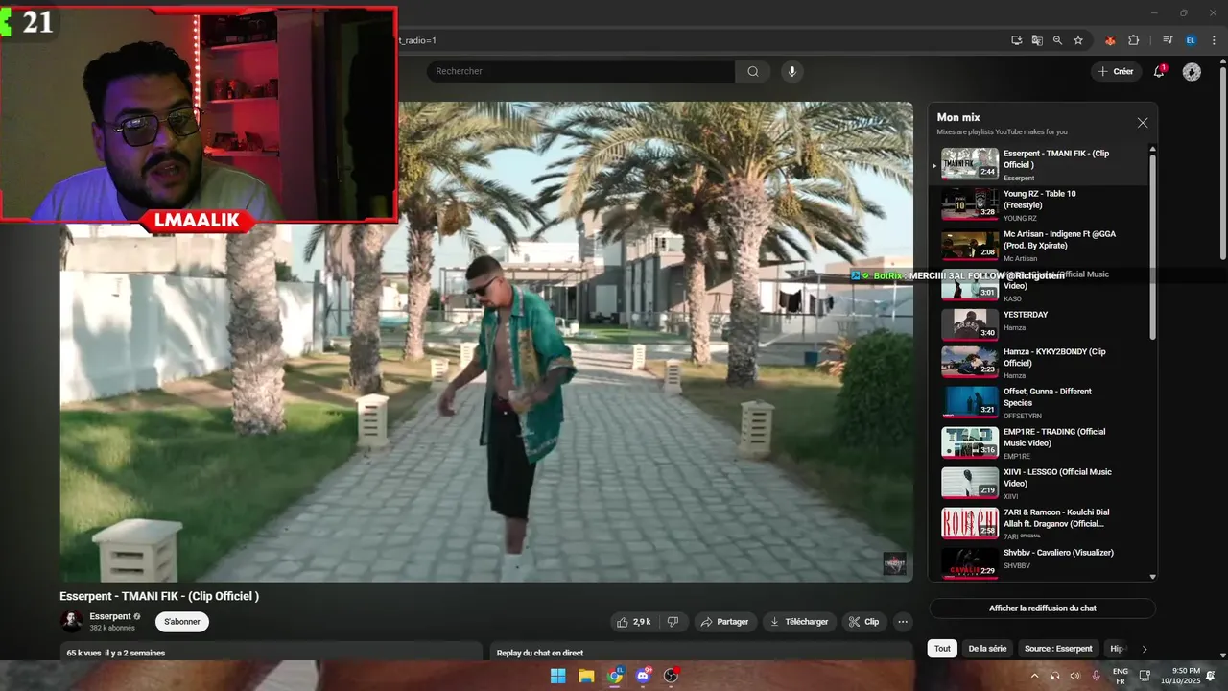Screen dimensions: 1228x691
Task: Click the microphone tray icon
Action: pyautogui.click(x=1096, y=676)
